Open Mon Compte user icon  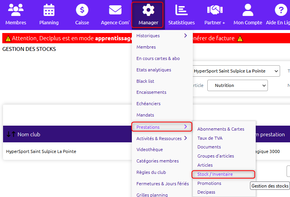(248, 9)
